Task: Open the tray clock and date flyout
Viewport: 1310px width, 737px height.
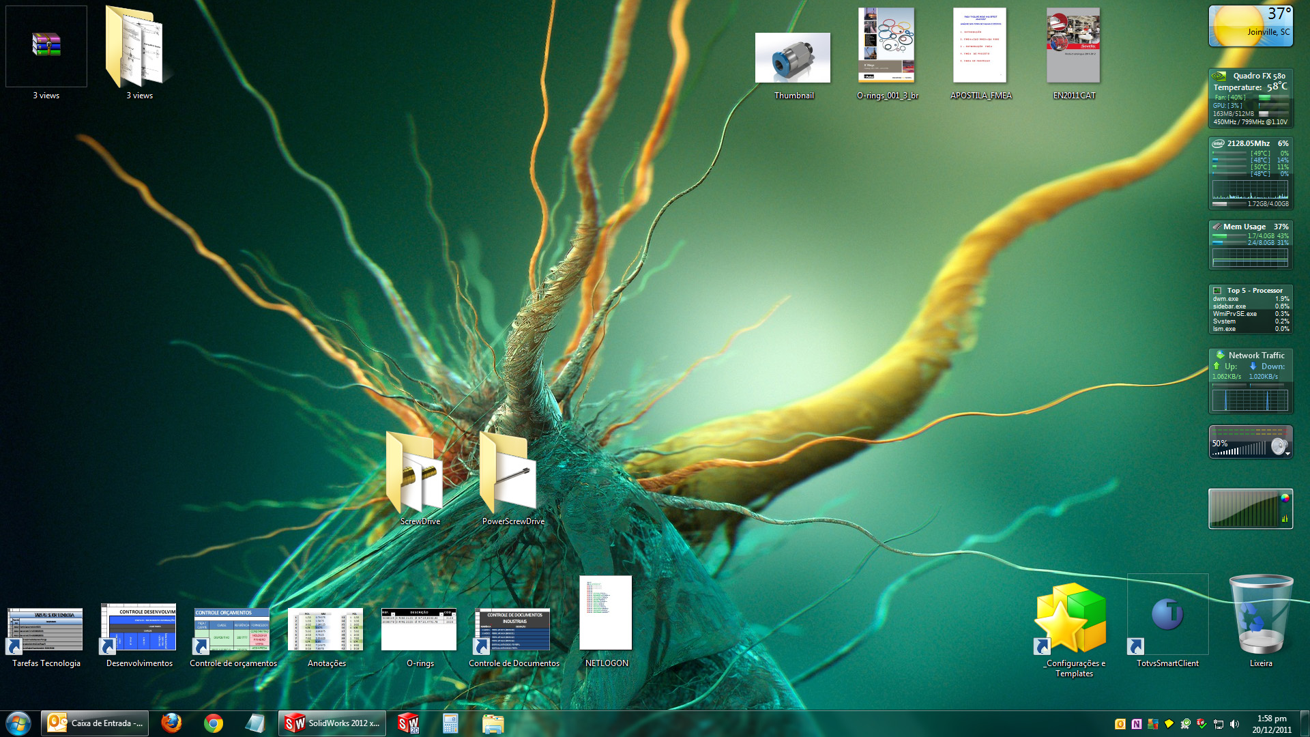Action: tap(1272, 723)
